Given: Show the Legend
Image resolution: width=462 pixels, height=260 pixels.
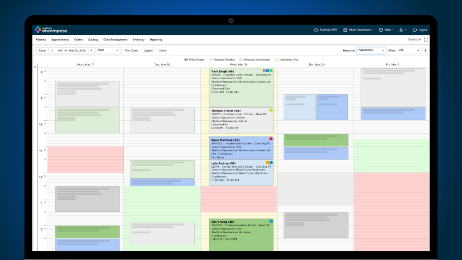Looking at the screenshot, I should [148, 50].
